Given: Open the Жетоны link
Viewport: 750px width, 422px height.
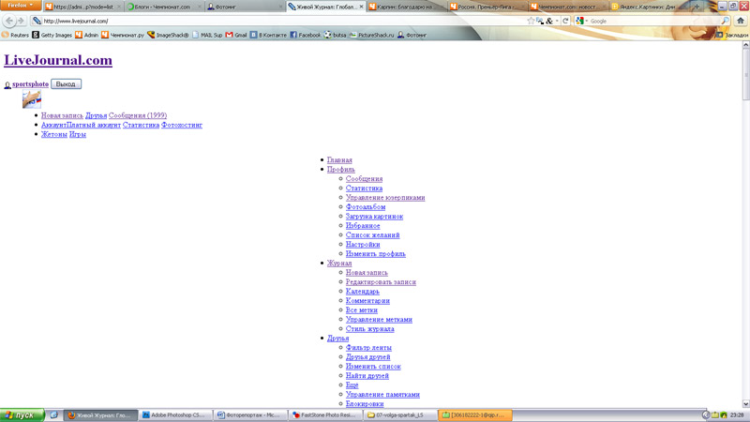Looking at the screenshot, I should [x=54, y=134].
